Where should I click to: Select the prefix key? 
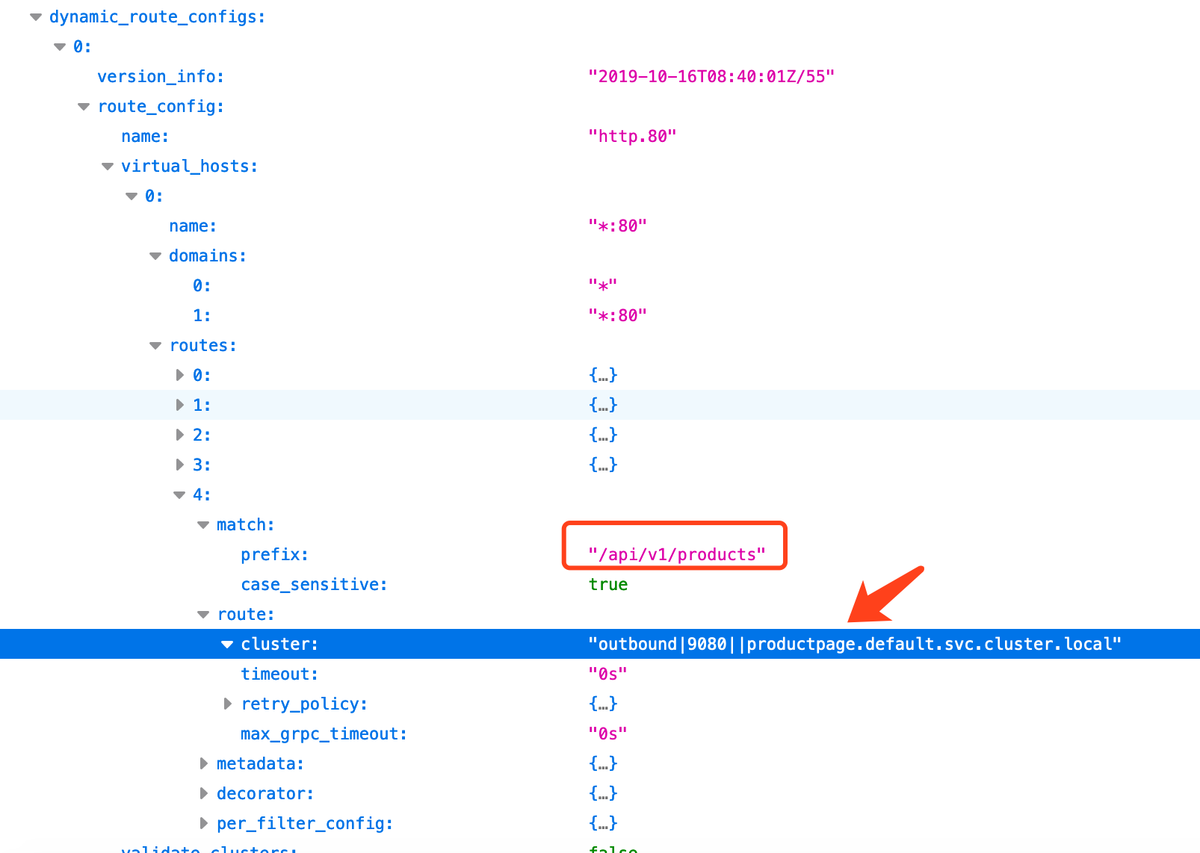274,555
